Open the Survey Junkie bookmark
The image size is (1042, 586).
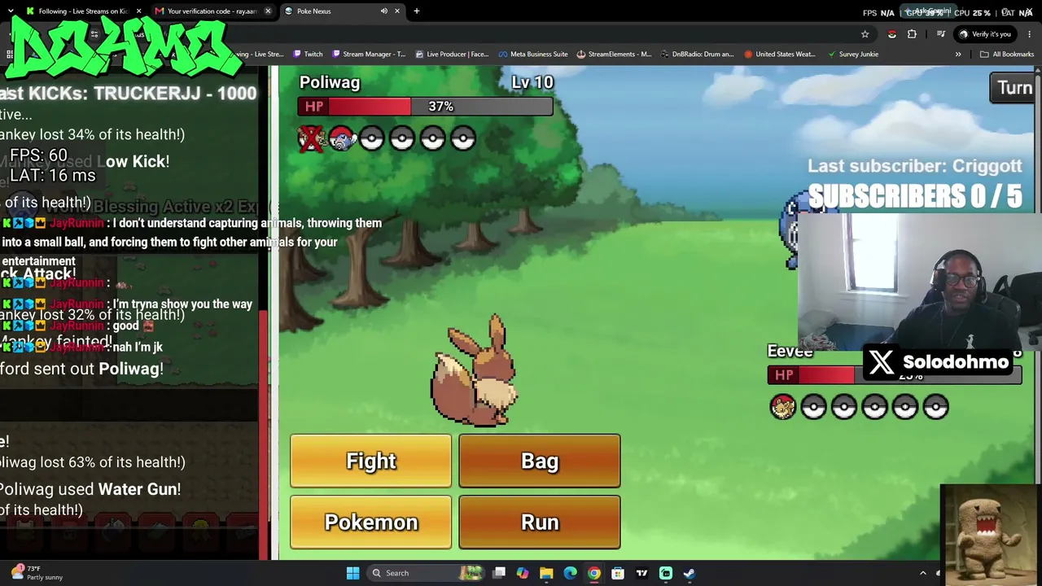coord(852,55)
